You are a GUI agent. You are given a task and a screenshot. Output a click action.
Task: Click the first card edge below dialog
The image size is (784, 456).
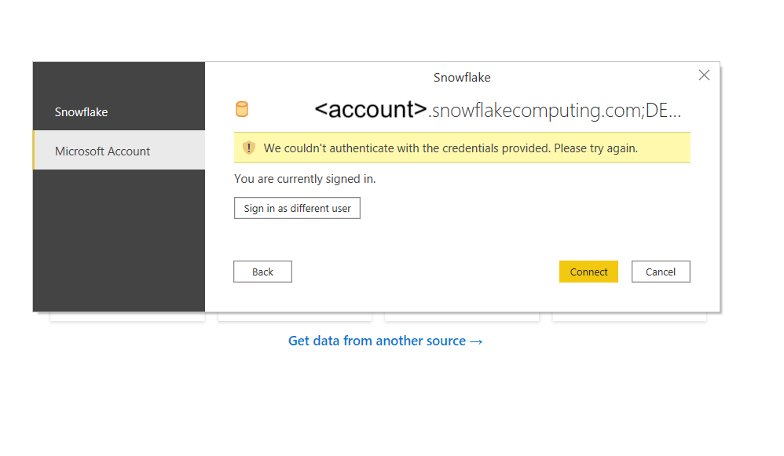(x=127, y=317)
